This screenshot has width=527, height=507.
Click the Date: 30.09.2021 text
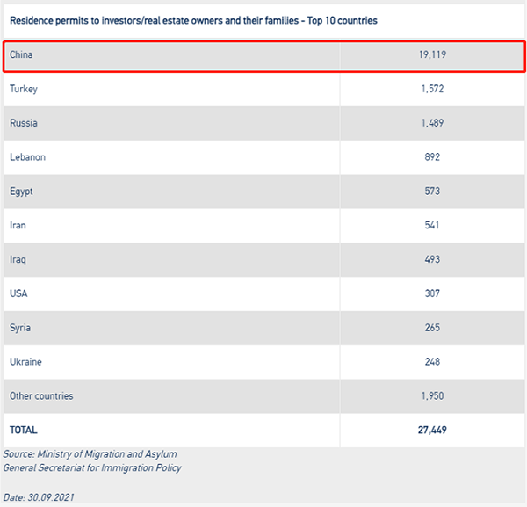coord(39,497)
